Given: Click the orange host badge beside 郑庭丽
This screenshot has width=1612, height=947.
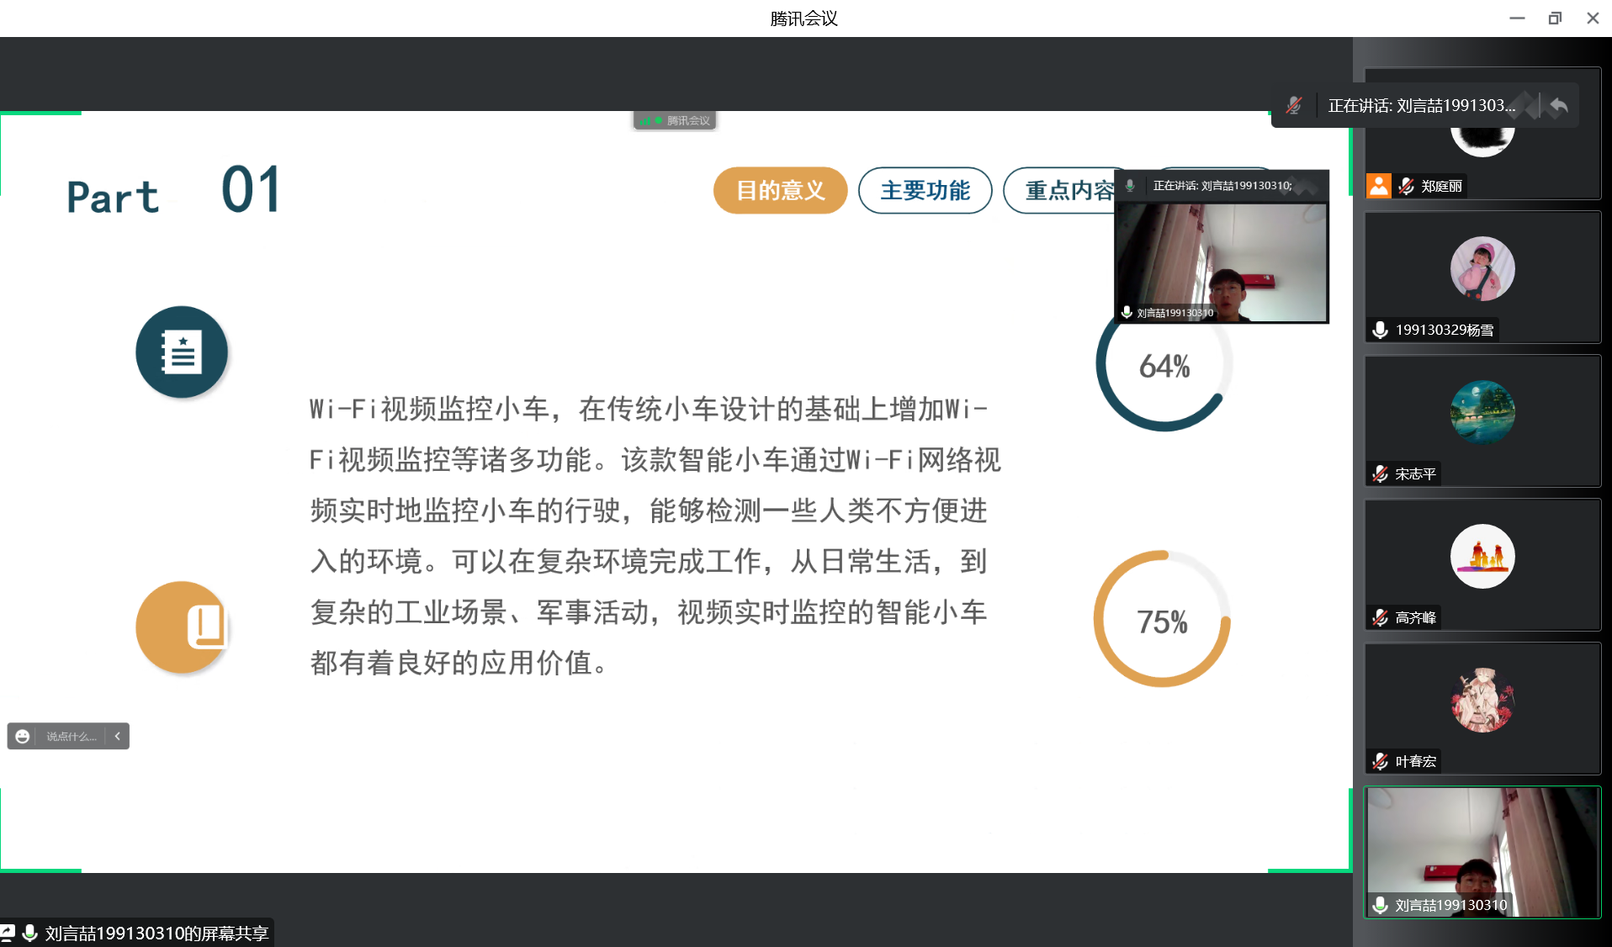Looking at the screenshot, I should tap(1378, 186).
